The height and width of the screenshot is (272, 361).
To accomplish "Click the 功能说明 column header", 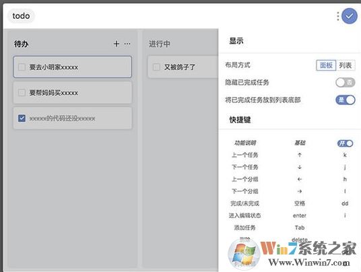I will pos(245,143).
